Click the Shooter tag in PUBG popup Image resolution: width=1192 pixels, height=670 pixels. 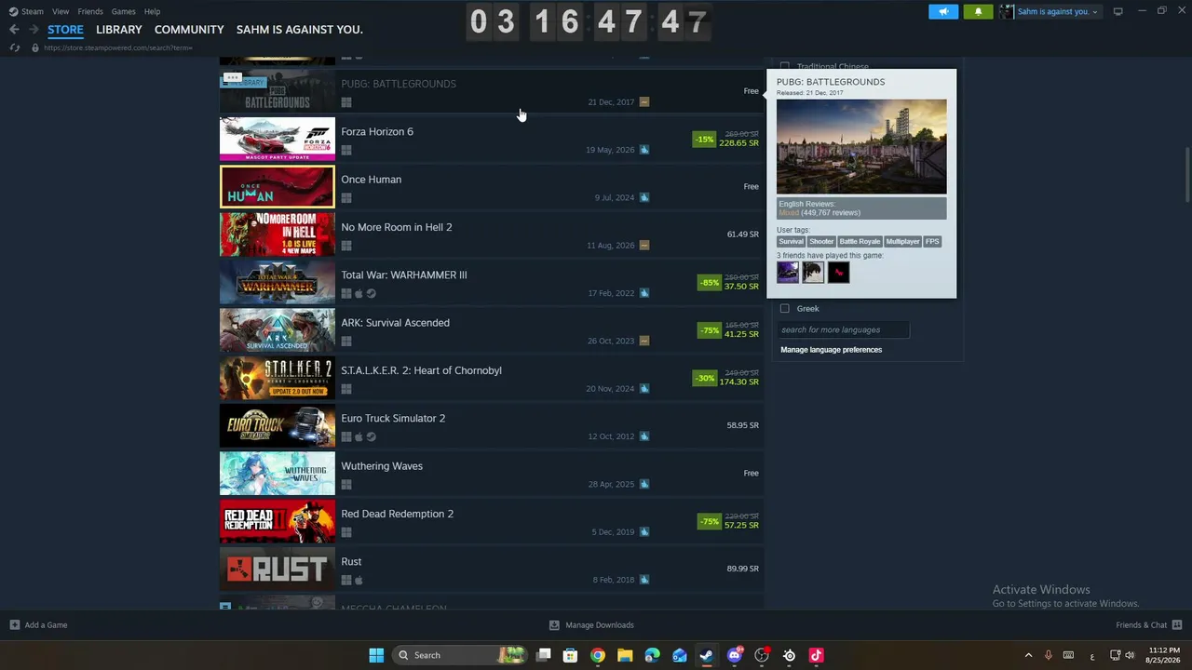[x=821, y=242]
